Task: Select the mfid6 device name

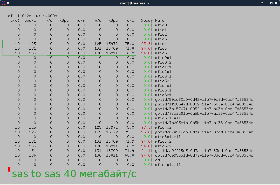Action: pyautogui.click(x=161, y=53)
